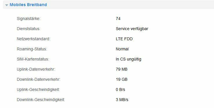Image resolution: width=214 pixels, height=108 pixels.
Task: Click the Service verfügbar status text
Action: [132, 29]
